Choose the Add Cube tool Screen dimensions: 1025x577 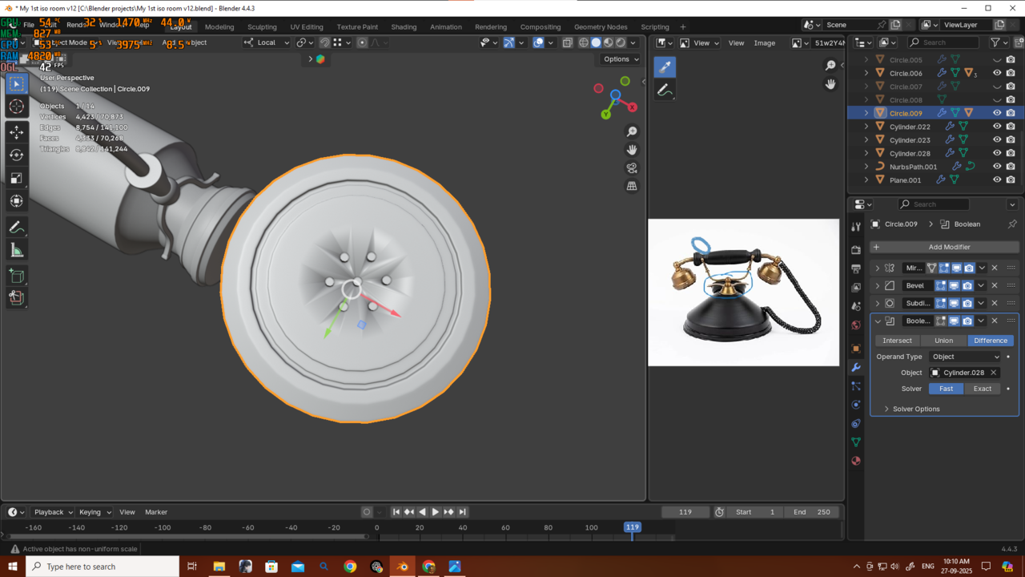click(17, 276)
